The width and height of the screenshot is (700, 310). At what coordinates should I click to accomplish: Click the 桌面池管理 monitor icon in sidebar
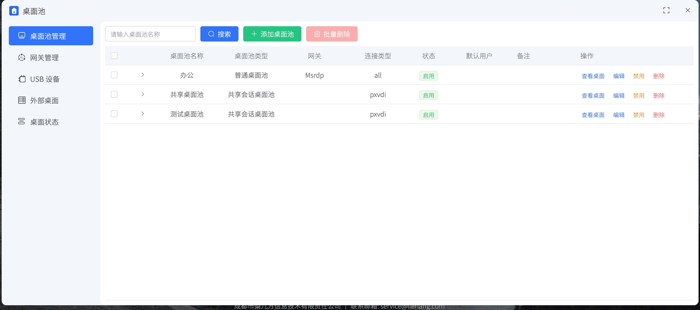21,35
